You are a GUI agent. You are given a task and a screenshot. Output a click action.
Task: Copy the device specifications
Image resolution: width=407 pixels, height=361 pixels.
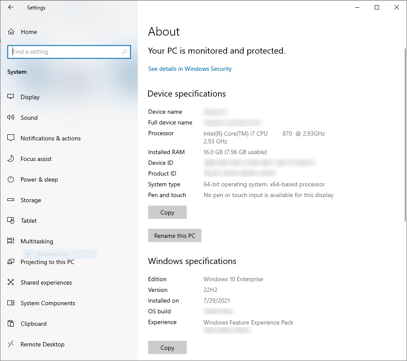pos(167,212)
